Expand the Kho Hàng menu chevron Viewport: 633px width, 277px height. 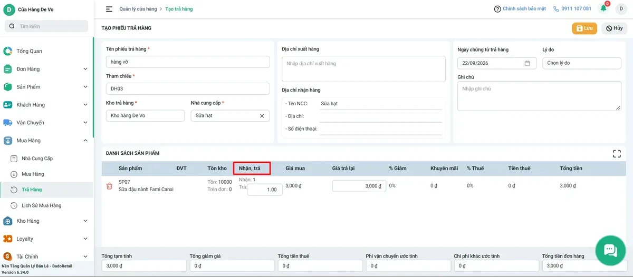coord(85,221)
